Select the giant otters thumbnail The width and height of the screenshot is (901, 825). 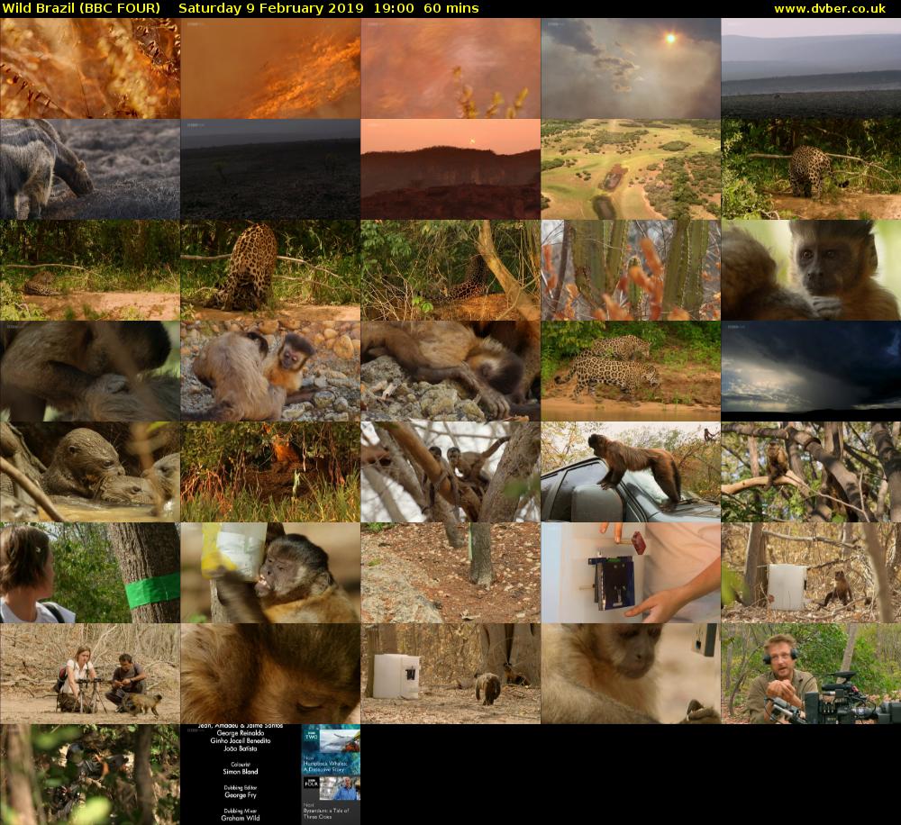[x=90, y=472]
